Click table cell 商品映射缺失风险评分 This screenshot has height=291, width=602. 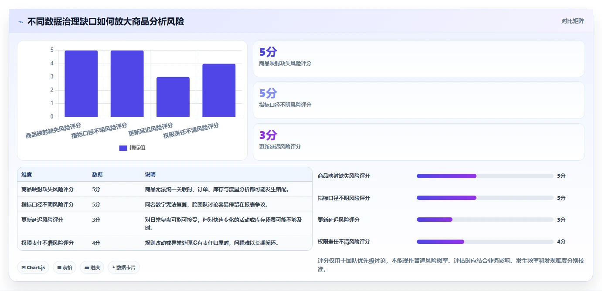[48, 189]
